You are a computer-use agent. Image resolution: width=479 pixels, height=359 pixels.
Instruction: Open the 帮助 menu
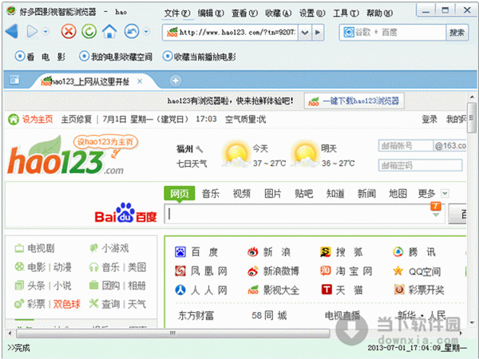pos(380,13)
